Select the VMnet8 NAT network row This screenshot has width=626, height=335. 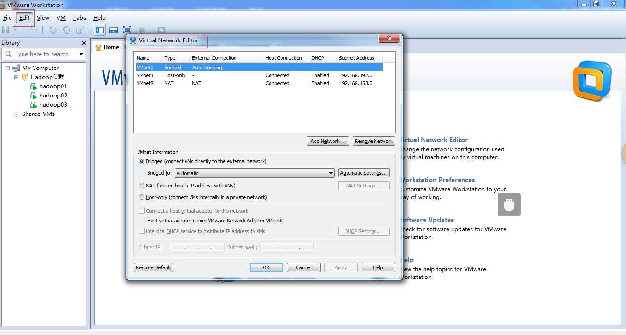(x=259, y=83)
